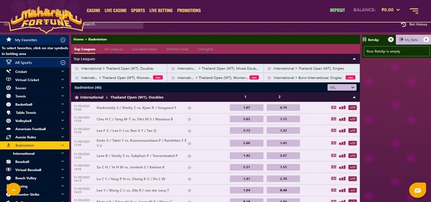Click the Bet History clock icon
Screen dimensions: 431x202
coord(404,24)
